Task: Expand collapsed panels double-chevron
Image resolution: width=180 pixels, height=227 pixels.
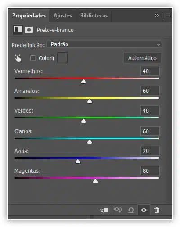Action: pyautogui.click(x=157, y=15)
